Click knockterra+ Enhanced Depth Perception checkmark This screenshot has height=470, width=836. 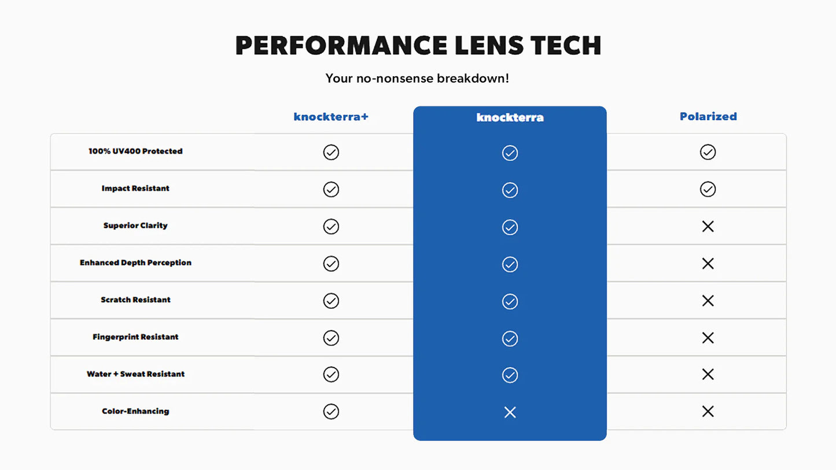(x=331, y=264)
